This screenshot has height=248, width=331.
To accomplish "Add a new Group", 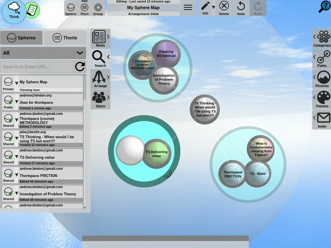I will pyautogui.click(x=98, y=9).
